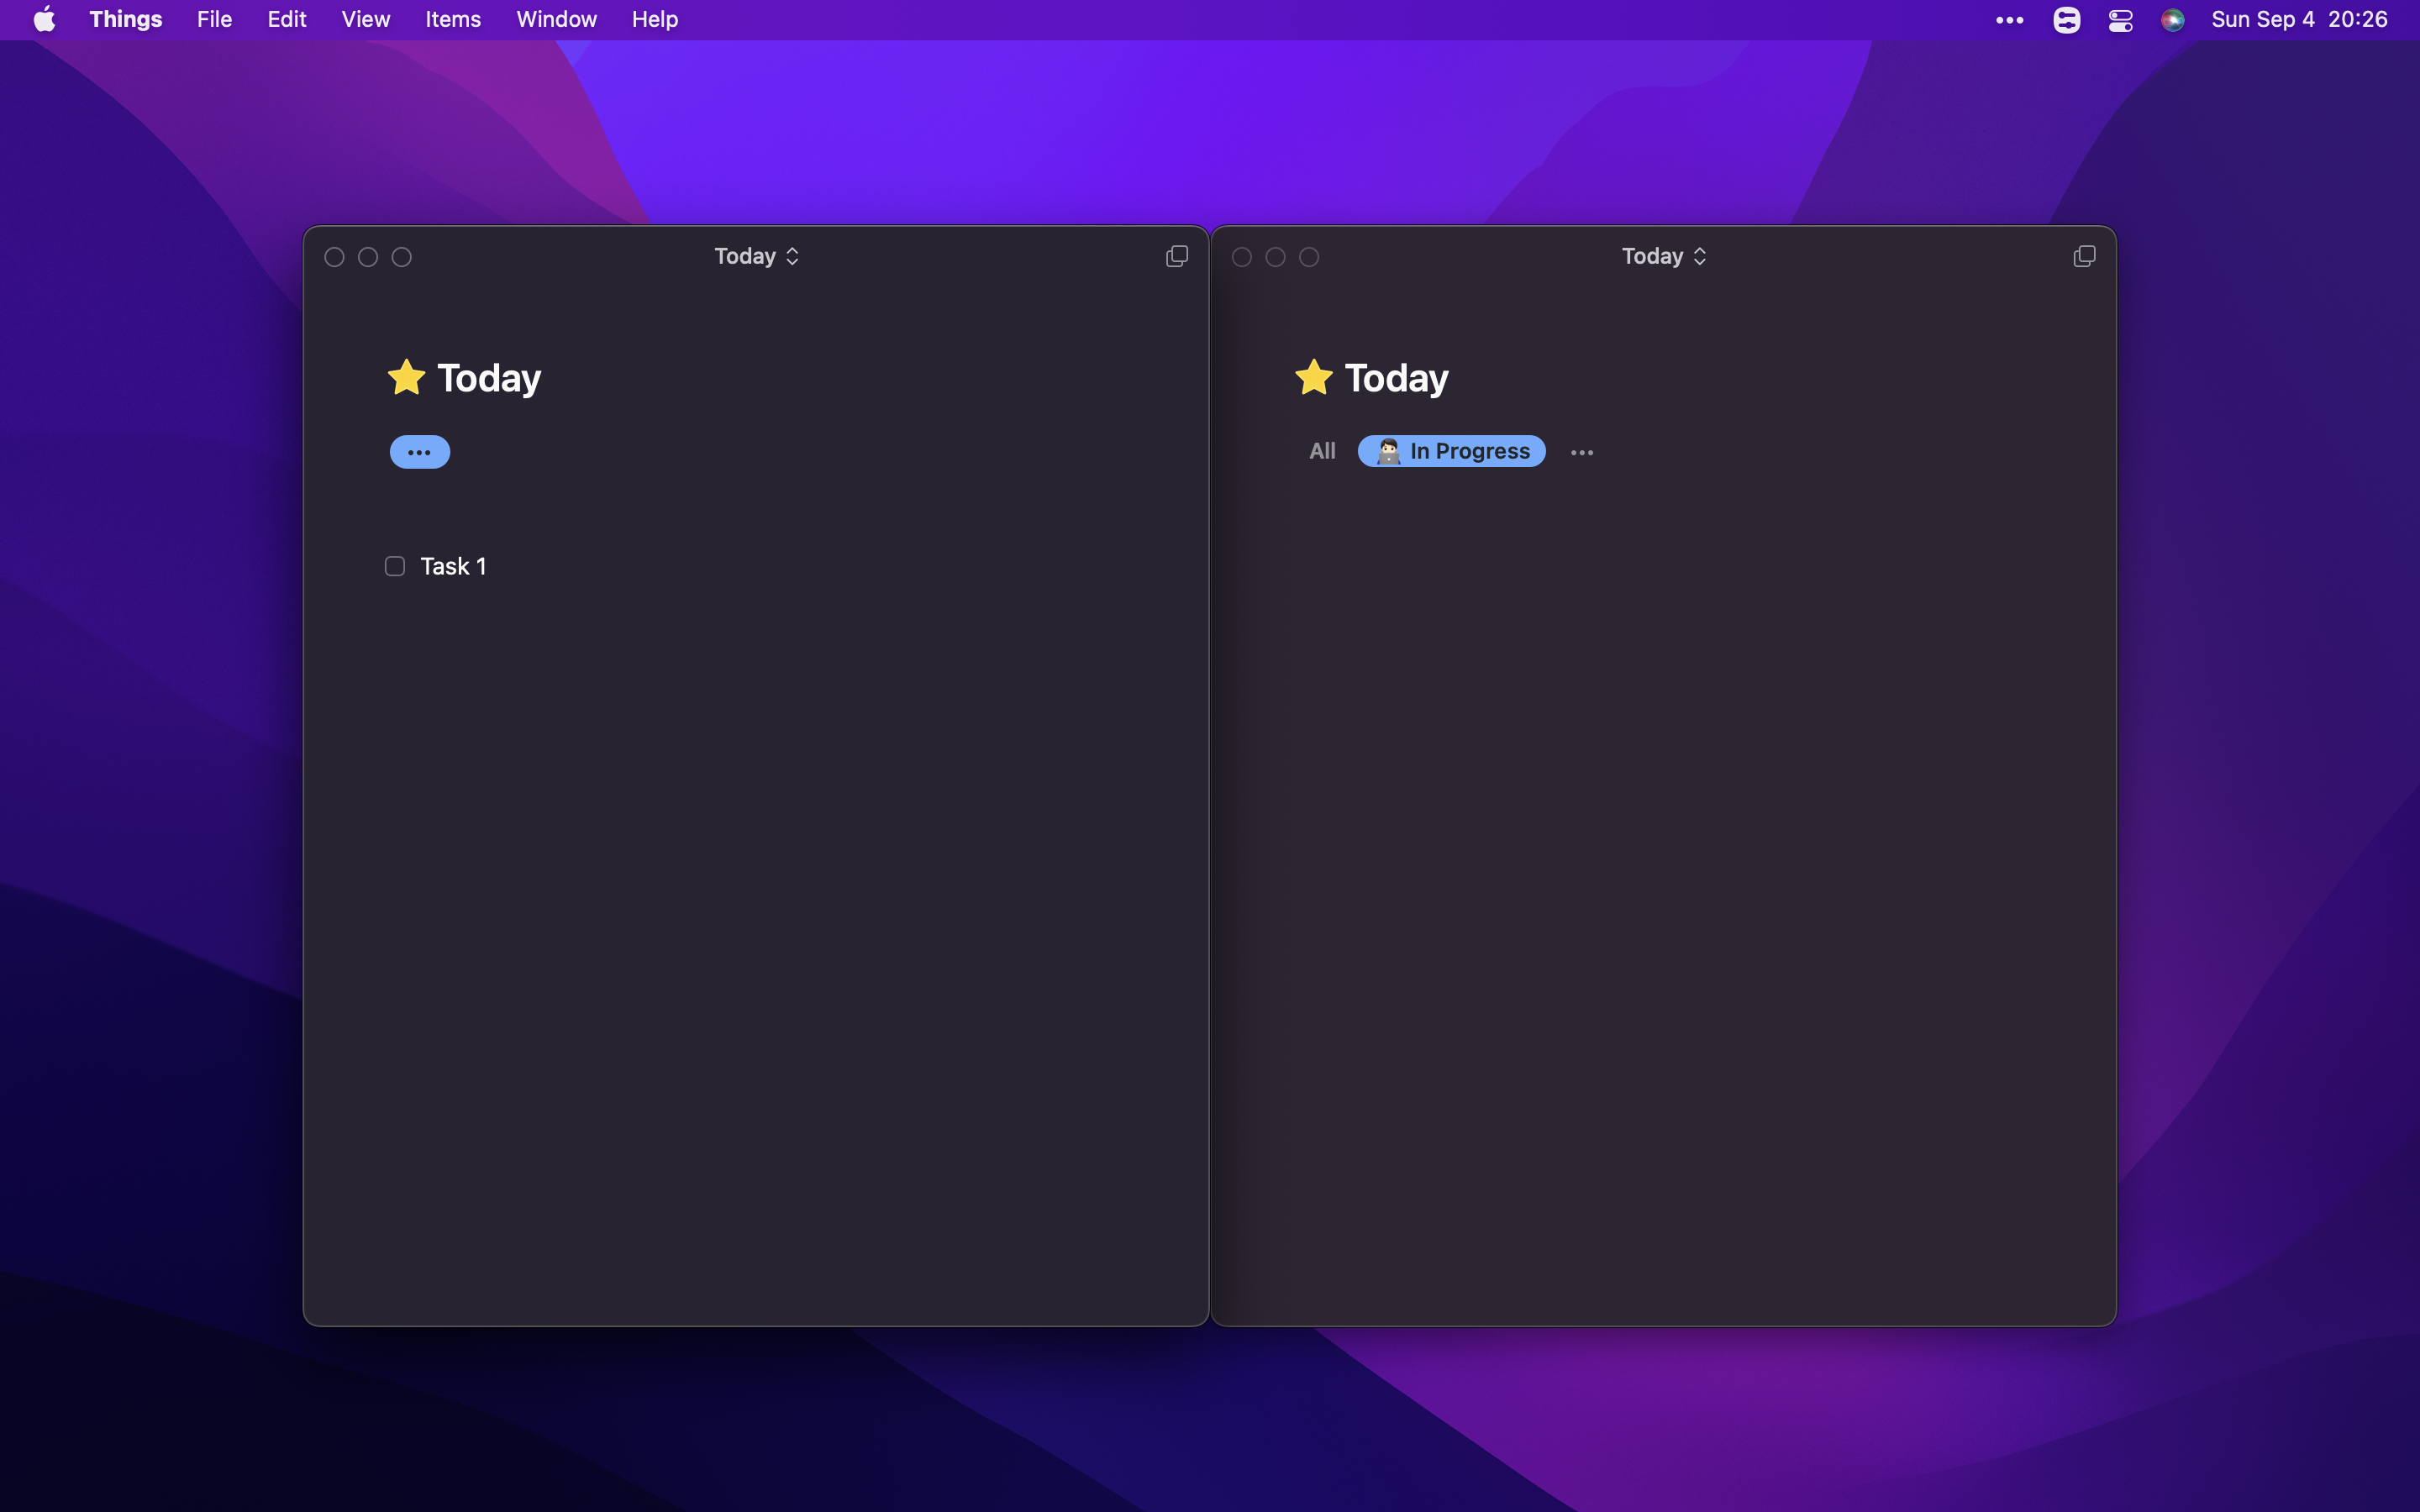Open new window icon in right window
Screen dimensions: 2420x1512
(x=2084, y=257)
